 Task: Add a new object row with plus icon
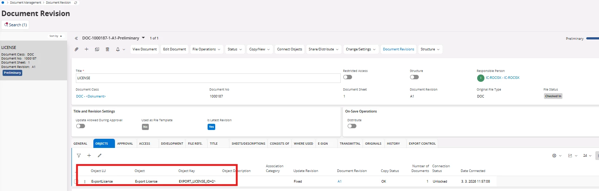pos(89,156)
